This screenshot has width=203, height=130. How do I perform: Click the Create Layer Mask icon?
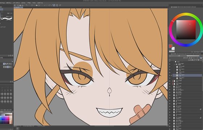198,60
